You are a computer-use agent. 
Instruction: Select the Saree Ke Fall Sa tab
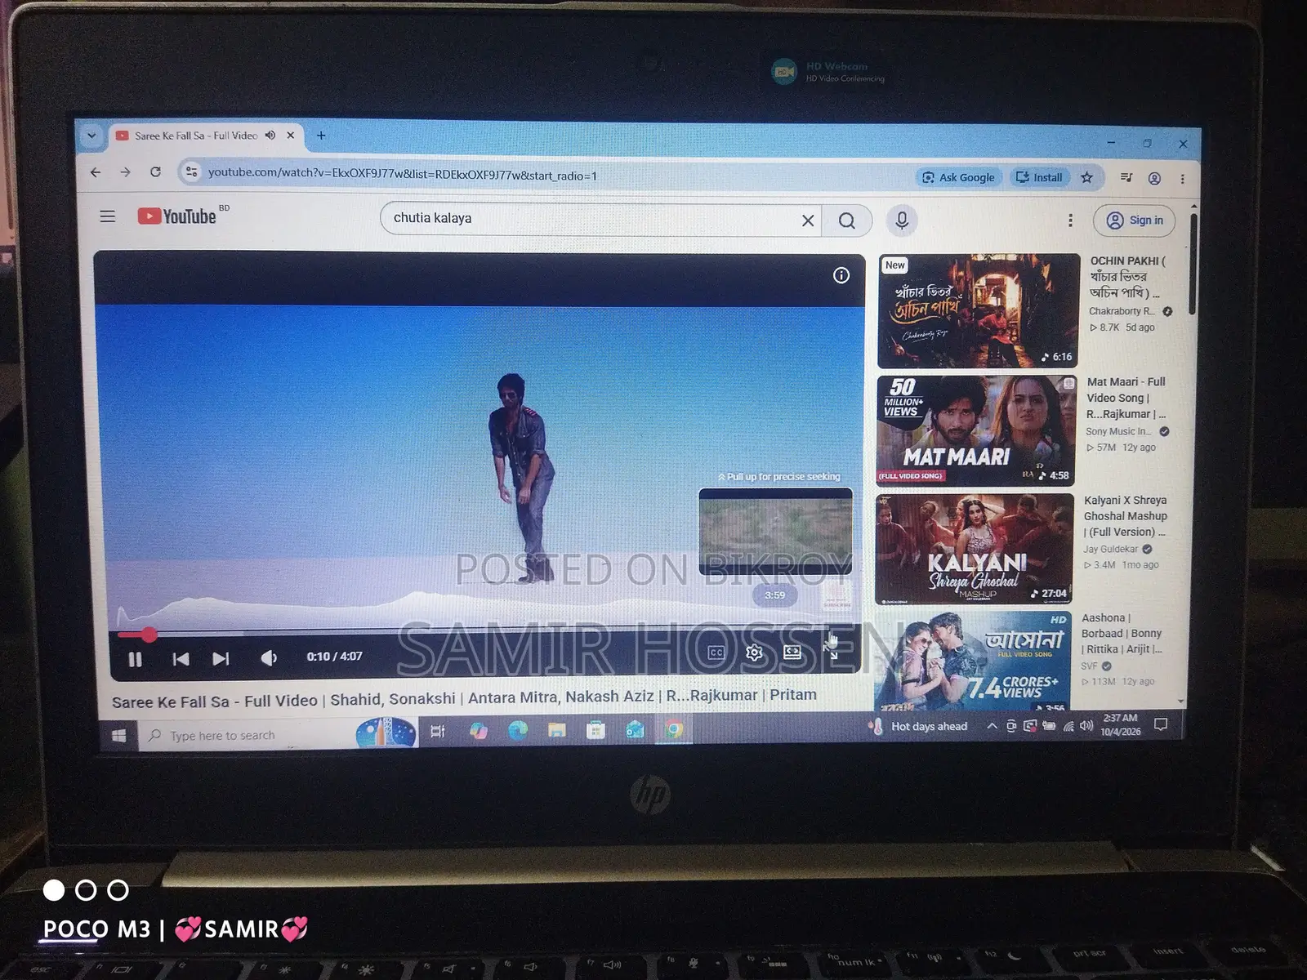[x=196, y=136]
